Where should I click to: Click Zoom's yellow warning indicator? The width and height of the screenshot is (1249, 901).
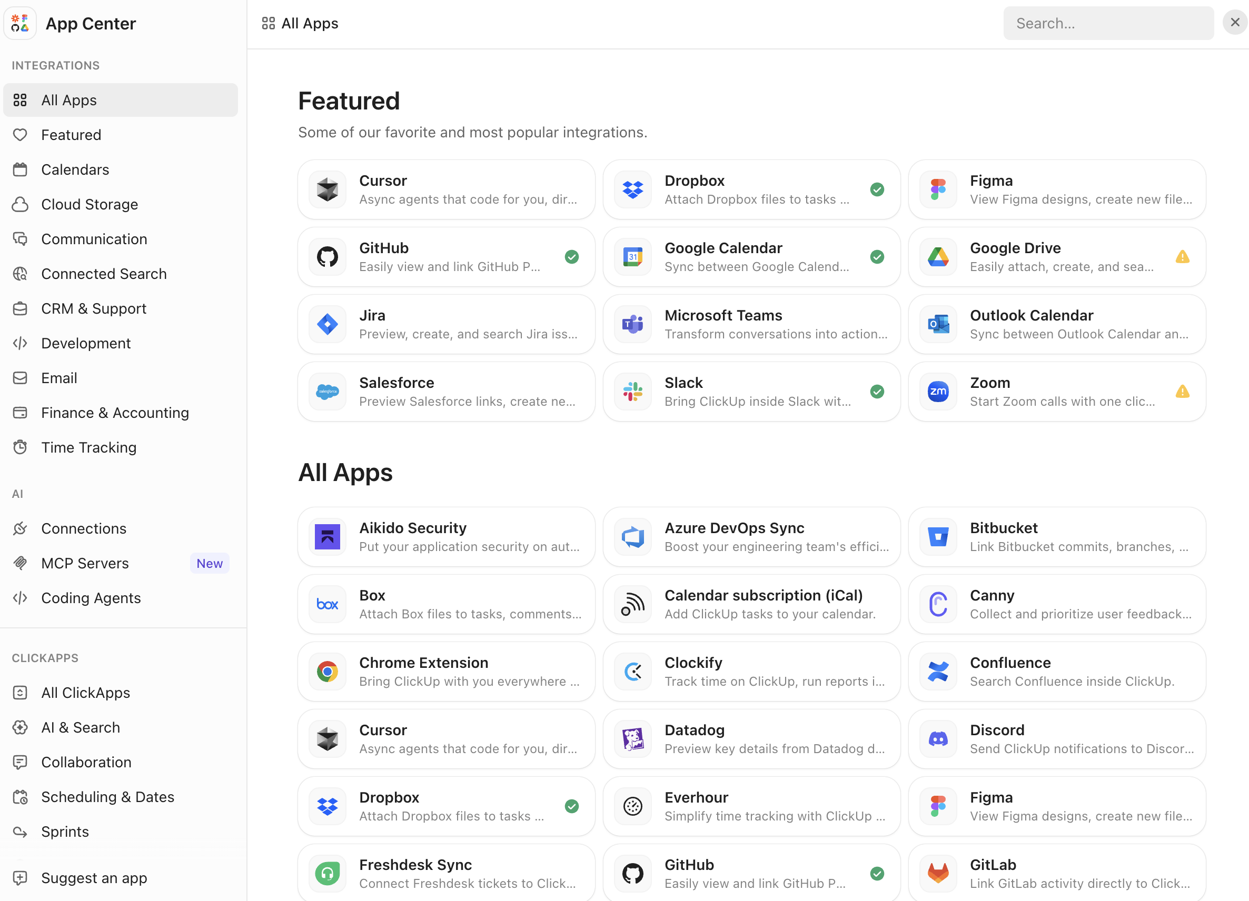pos(1182,392)
